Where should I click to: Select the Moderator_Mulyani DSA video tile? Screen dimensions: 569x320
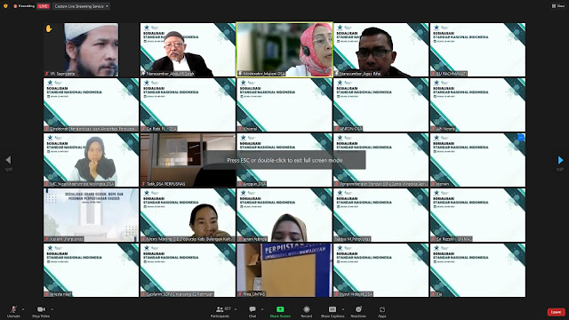coord(284,50)
